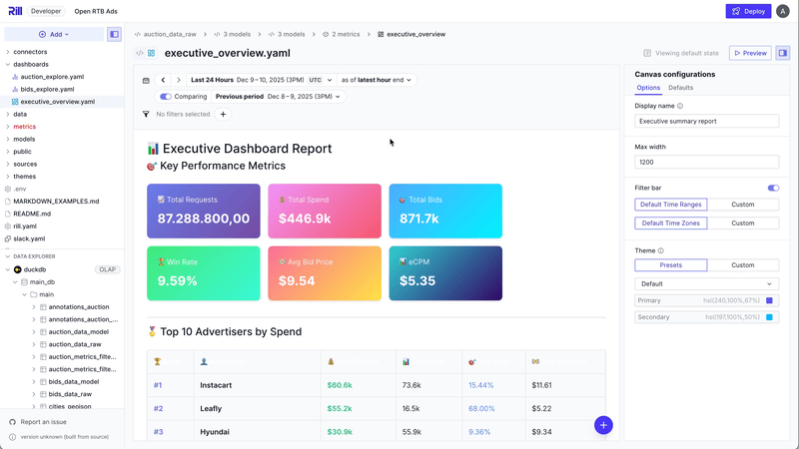Select Custom for Theme

point(742,265)
